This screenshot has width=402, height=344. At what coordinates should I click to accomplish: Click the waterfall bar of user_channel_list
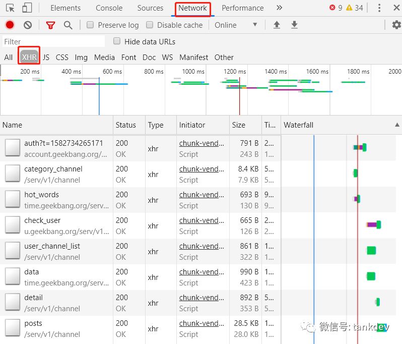(x=371, y=250)
